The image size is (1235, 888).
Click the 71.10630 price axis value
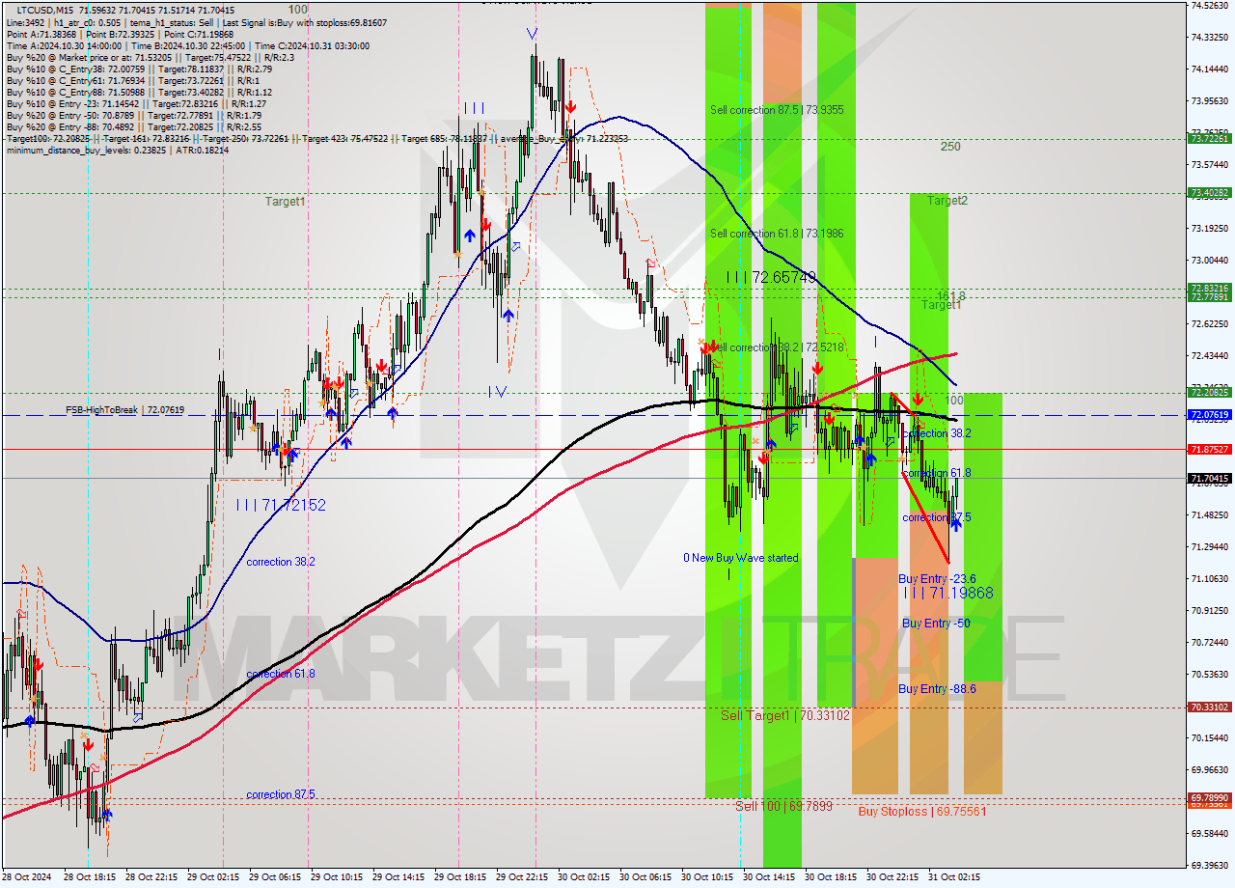[1209, 578]
